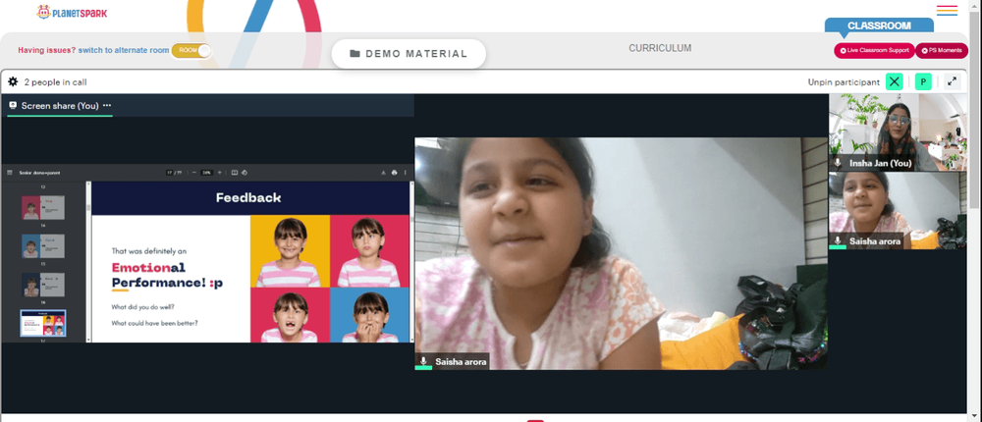
Task: Click the PlanetSpark logo
Action: click(x=72, y=12)
